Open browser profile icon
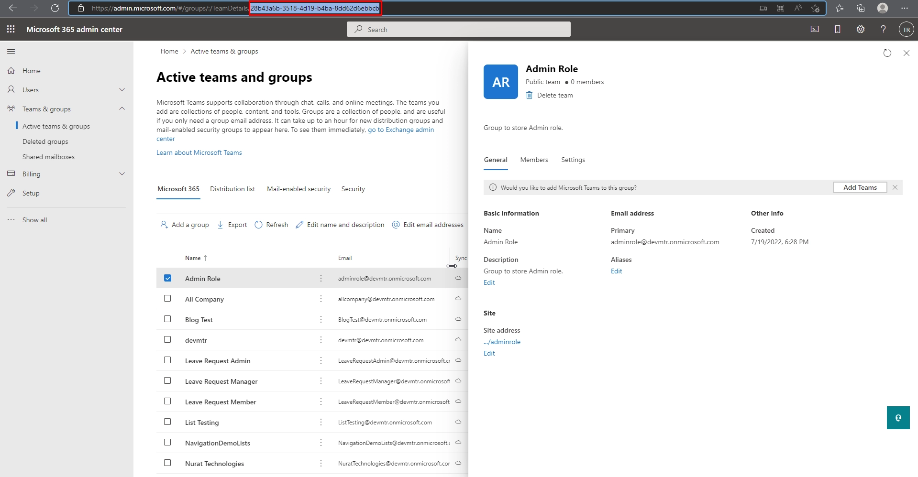Screen dimensions: 918x477 883,8
